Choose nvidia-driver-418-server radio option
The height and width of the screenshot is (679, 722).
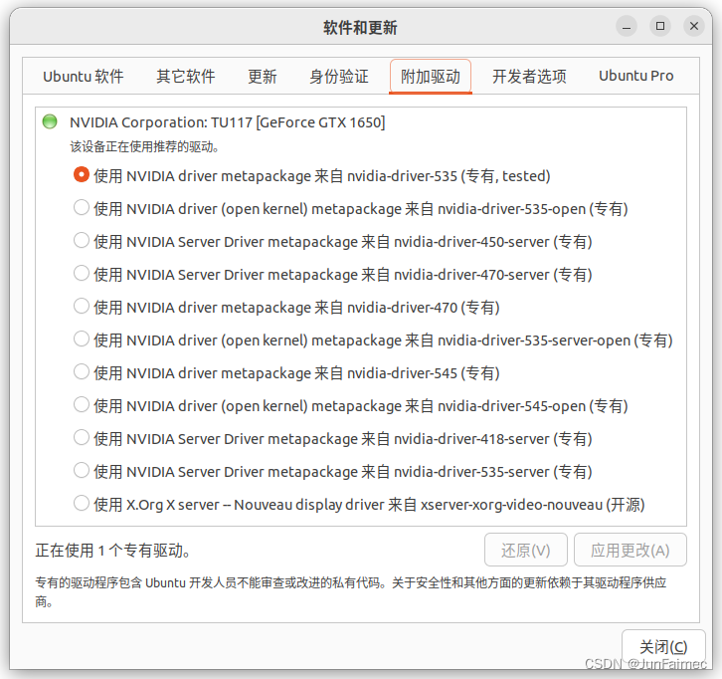point(82,437)
